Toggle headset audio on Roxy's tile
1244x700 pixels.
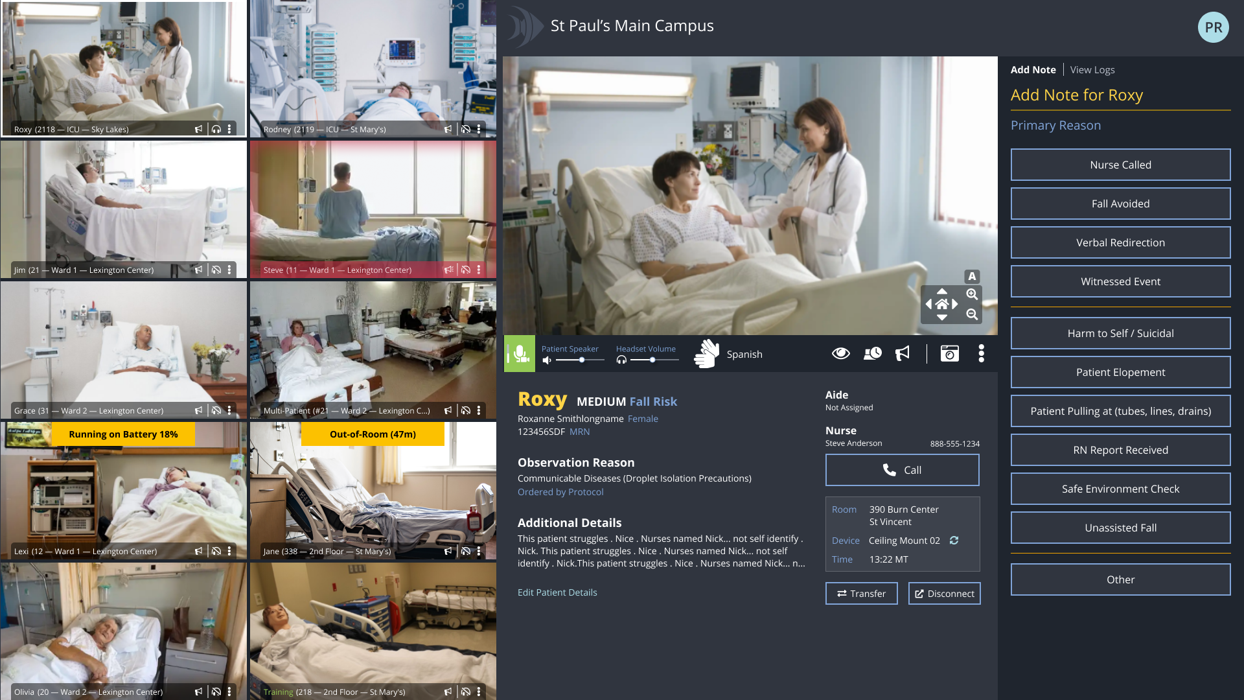[216, 130]
